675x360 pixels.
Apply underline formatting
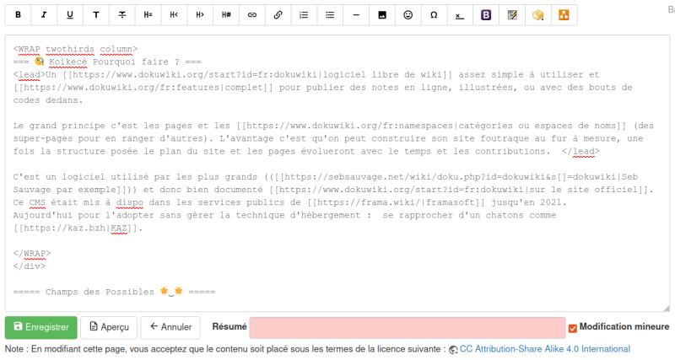click(70, 15)
